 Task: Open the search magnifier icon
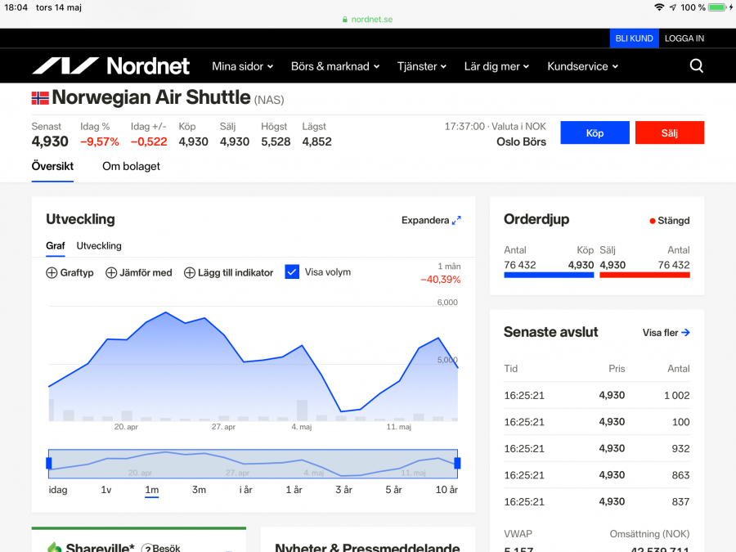pyautogui.click(x=697, y=65)
